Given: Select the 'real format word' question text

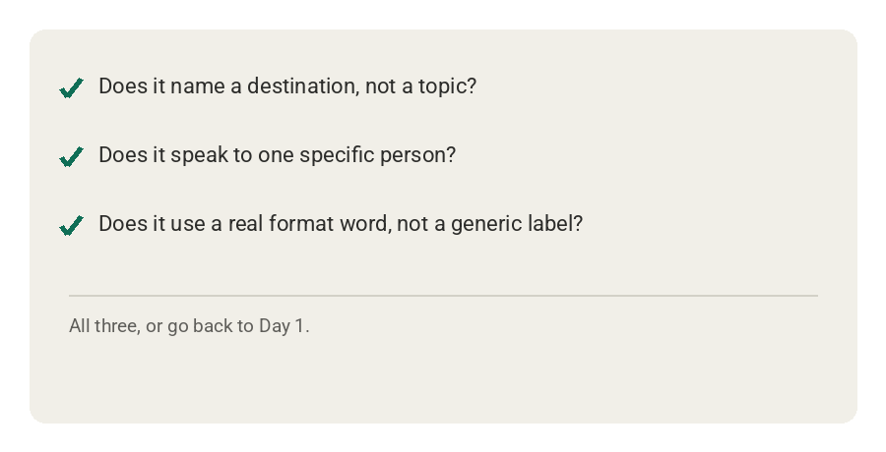Looking at the screenshot, I should click(x=341, y=224).
